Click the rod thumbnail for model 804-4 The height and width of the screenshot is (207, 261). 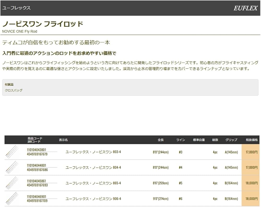(x=12, y=167)
